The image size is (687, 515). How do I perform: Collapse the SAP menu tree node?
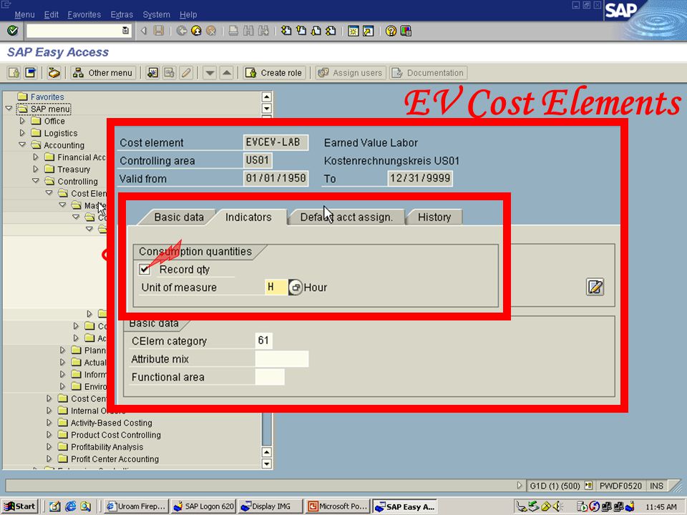(9, 108)
